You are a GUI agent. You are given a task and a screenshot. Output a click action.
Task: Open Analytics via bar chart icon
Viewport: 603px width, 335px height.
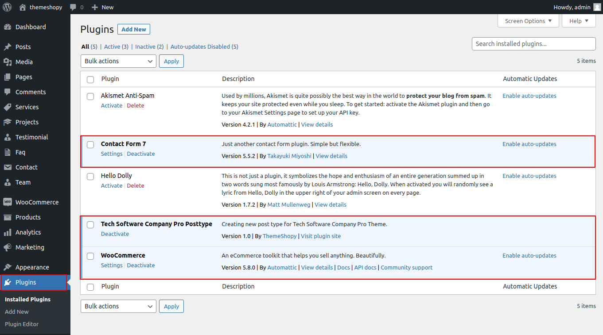click(8, 232)
